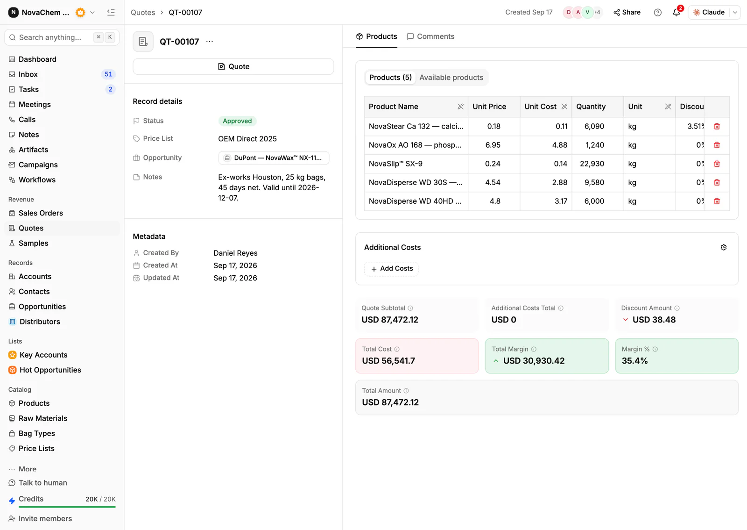Show Total Amount info icon
Viewport: 747px width, 530px height.
pos(406,391)
